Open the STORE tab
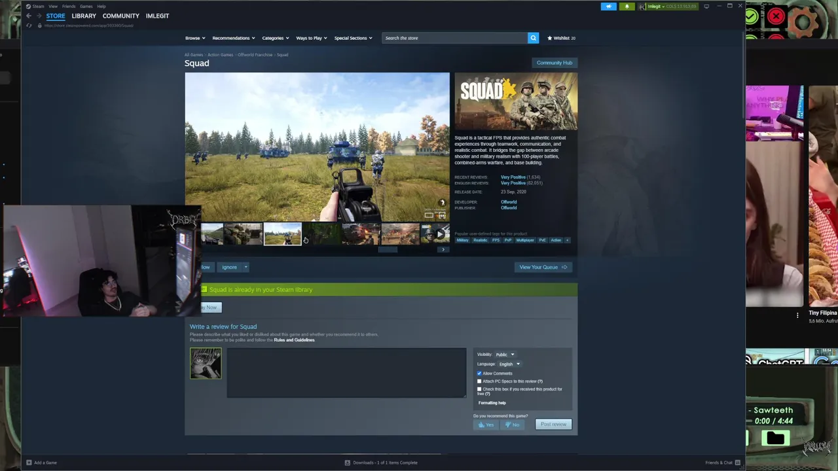Image resolution: width=838 pixels, height=471 pixels. [56, 16]
